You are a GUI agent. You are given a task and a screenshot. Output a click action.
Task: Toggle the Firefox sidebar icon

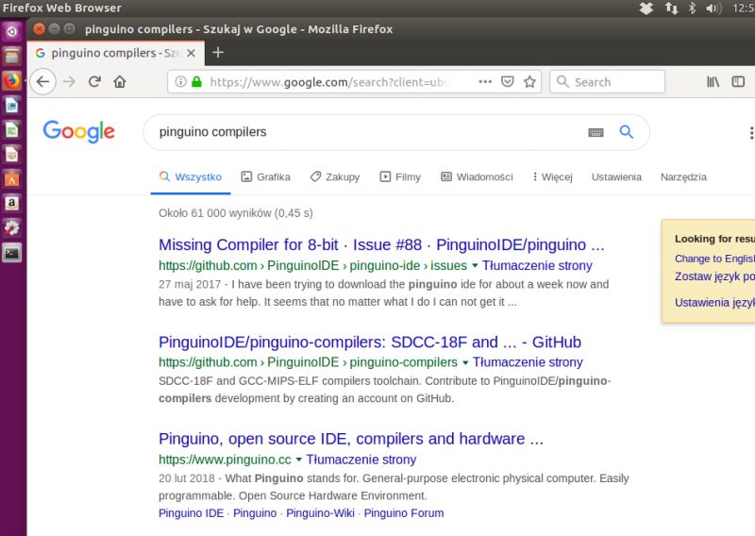coord(738,82)
